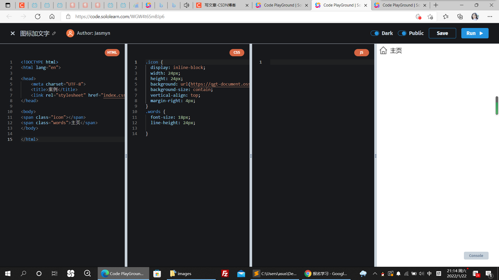Click the close X icon for project
Viewport: 499px width, 280px height.
coord(13,33)
